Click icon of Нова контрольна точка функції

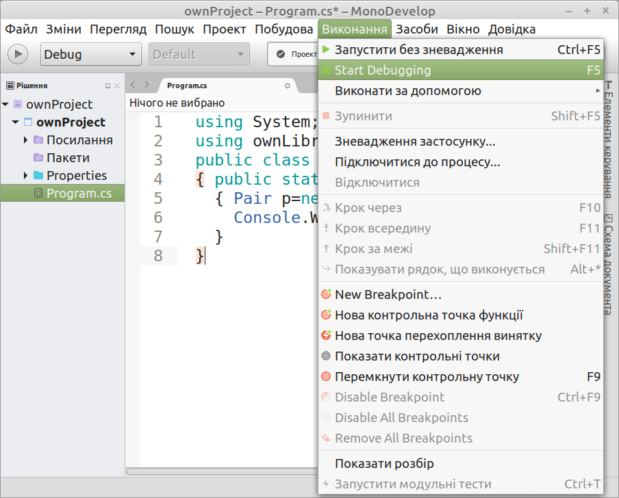coord(326,315)
